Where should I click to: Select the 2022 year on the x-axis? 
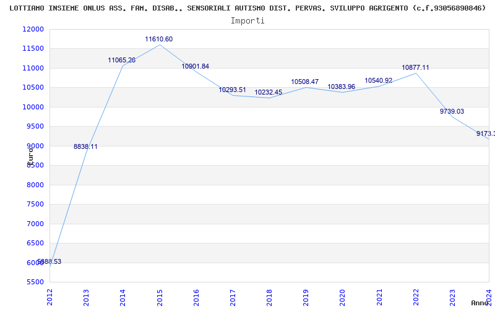[416, 296]
